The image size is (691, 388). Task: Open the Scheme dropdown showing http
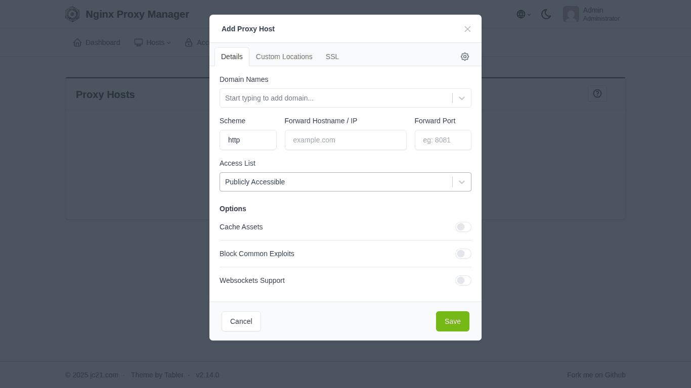click(248, 140)
